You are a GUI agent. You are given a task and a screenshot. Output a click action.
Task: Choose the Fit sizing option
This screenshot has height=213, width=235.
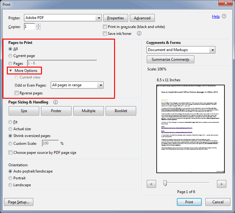coord(10,122)
